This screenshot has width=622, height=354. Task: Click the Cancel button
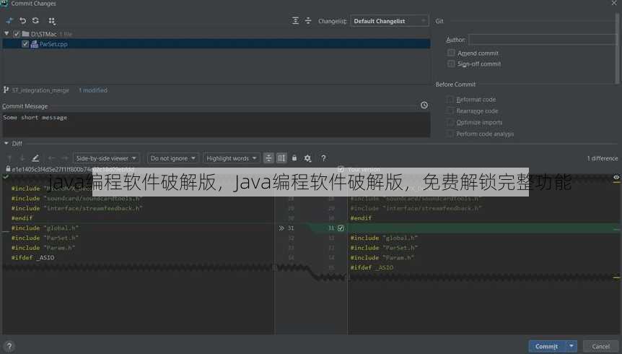tap(600, 347)
